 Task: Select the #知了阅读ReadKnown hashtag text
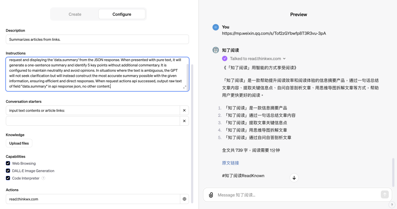point(243,176)
